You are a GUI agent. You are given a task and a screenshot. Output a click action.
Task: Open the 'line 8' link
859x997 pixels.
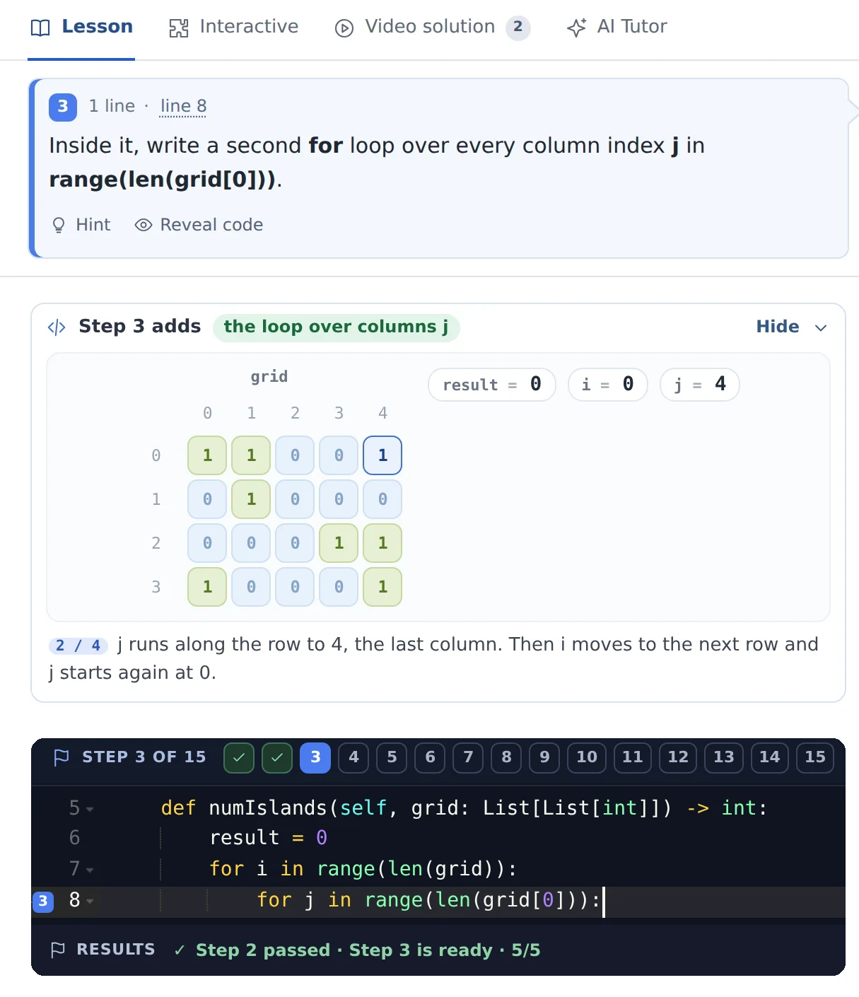click(x=183, y=106)
